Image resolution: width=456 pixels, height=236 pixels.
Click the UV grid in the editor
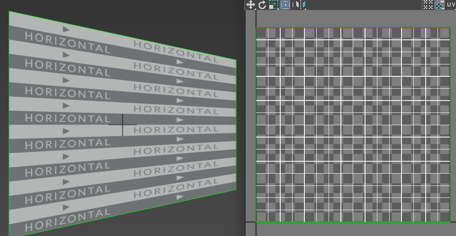click(353, 125)
